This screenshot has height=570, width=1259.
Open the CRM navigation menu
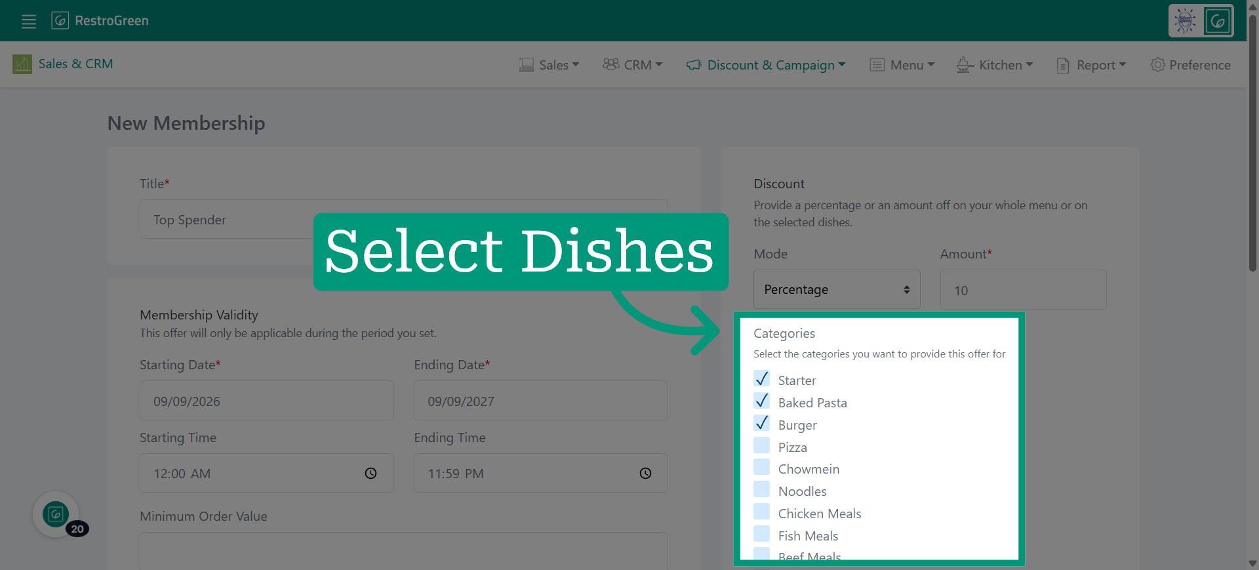(x=633, y=65)
